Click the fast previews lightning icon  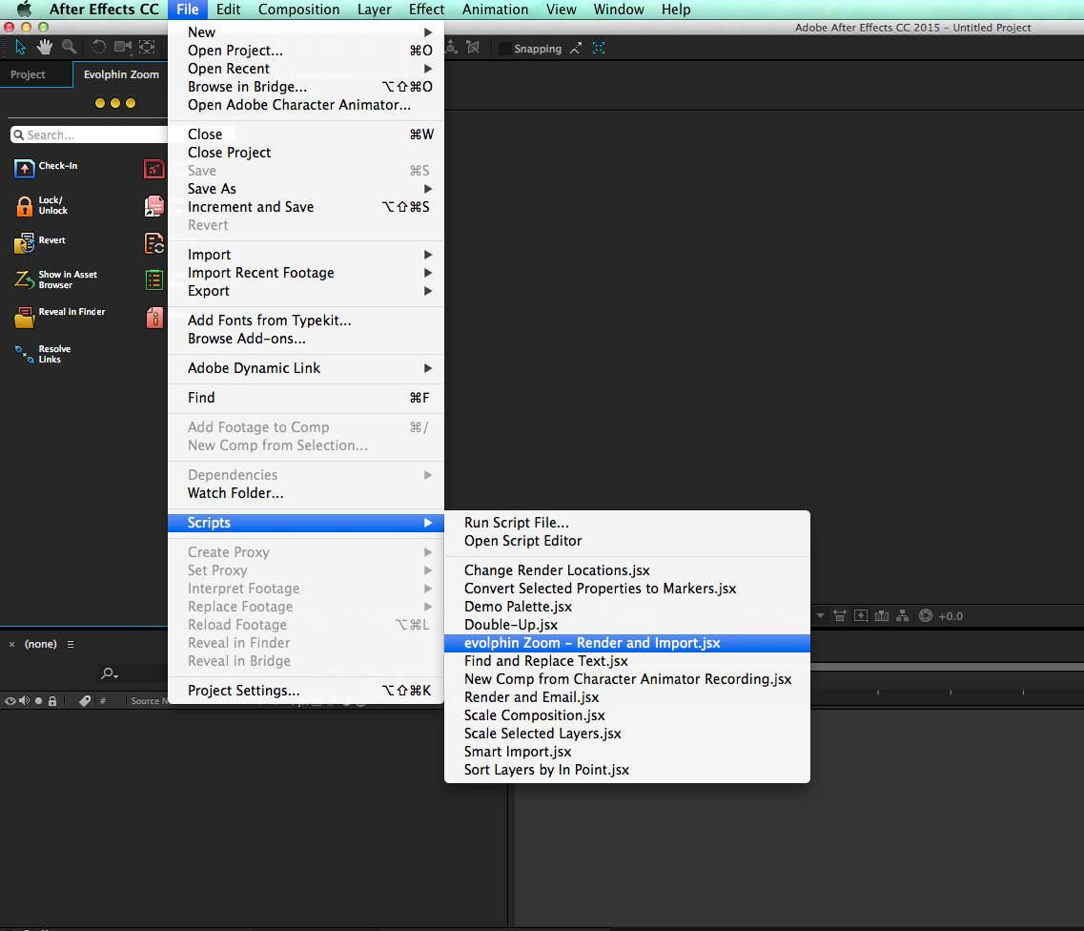click(x=861, y=615)
